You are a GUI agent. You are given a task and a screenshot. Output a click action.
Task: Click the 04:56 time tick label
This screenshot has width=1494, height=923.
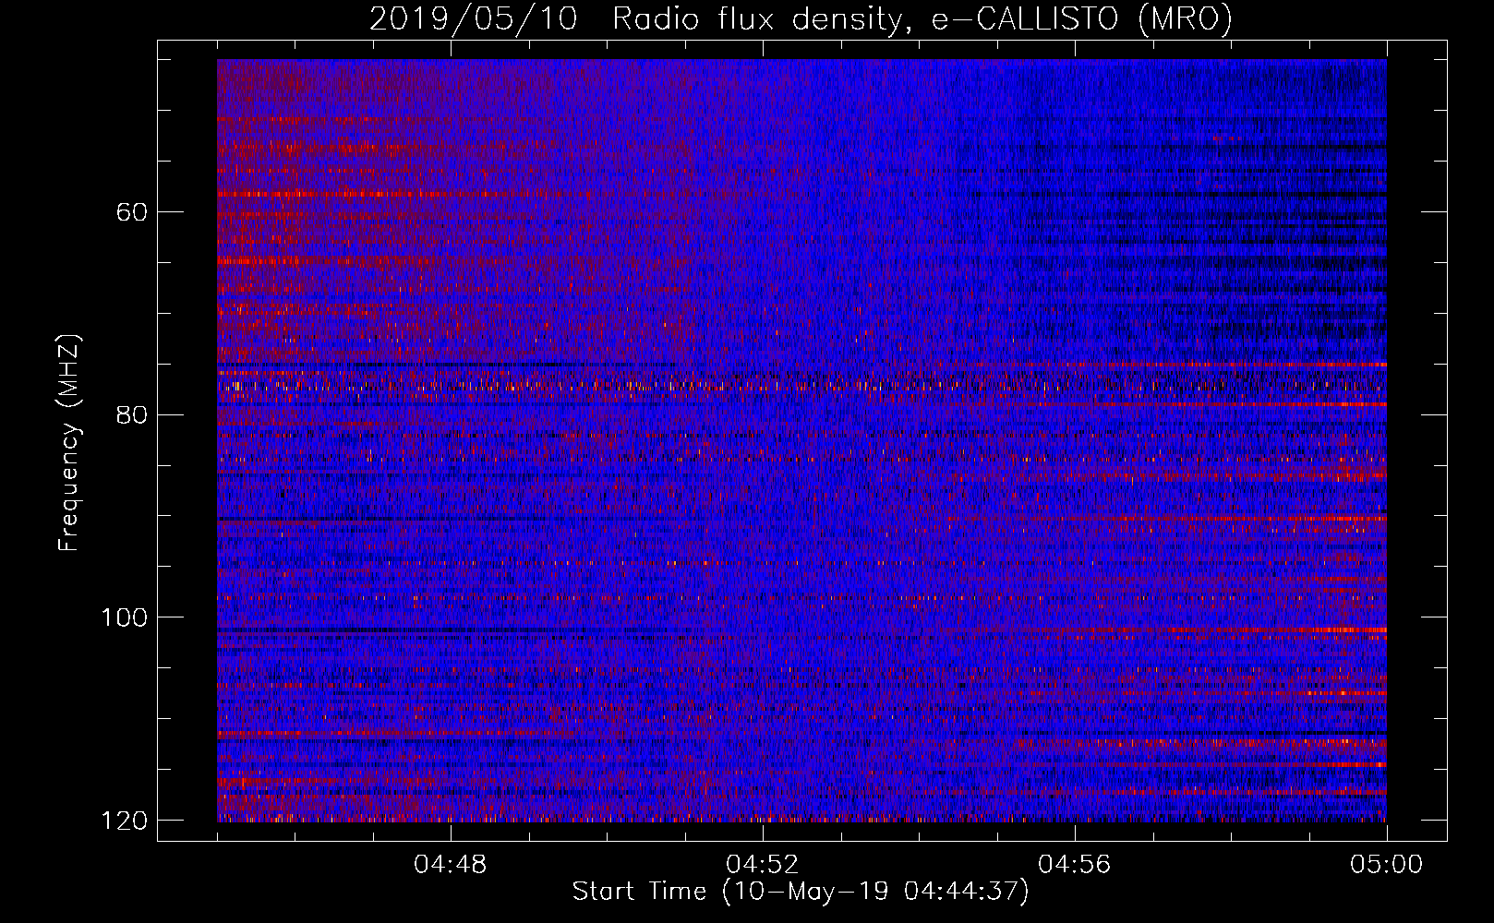pyautogui.click(x=1074, y=865)
